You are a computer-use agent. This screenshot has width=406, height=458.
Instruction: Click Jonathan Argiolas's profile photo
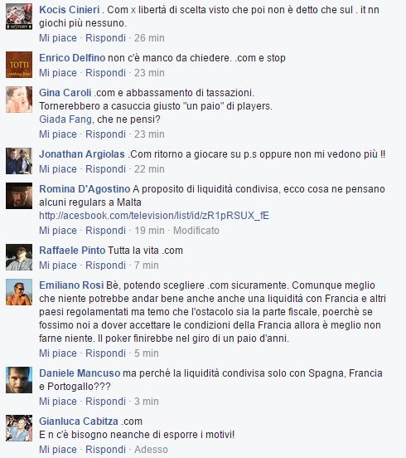click(x=19, y=161)
